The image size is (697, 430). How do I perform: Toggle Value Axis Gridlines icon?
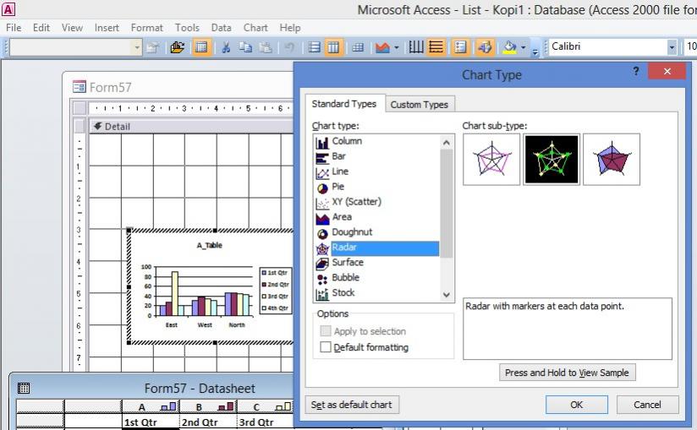(x=436, y=46)
